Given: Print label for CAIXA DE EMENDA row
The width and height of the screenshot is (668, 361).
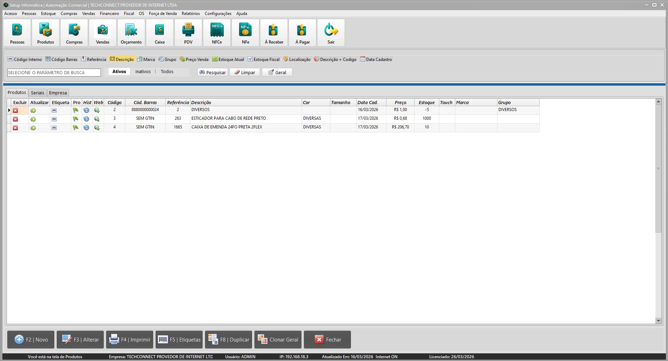Looking at the screenshot, I should click(x=54, y=128).
